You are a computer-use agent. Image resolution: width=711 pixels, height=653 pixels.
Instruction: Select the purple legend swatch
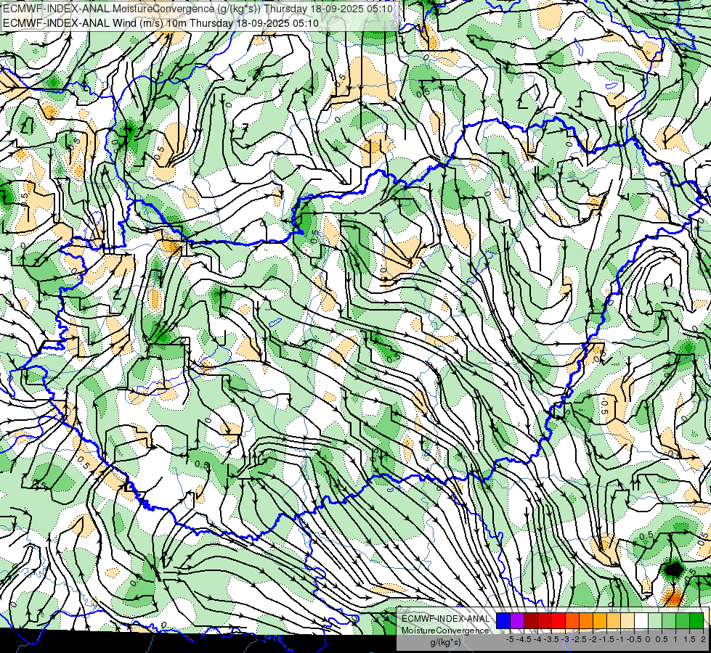click(x=517, y=621)
